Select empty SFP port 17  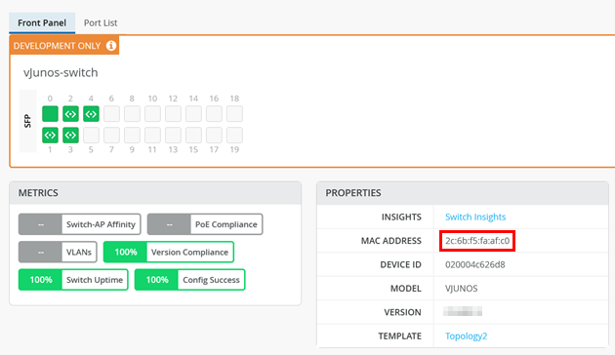coord(214,136)
